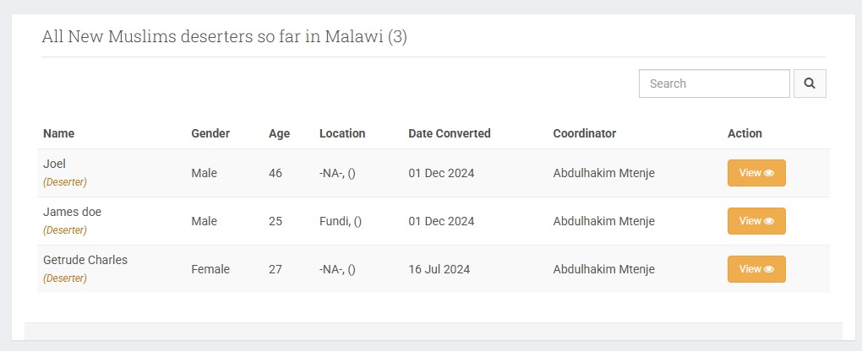This screenshot has width=862, height=351.
Task: Click the eye icon in James doe's row
Action: point(769,221)
